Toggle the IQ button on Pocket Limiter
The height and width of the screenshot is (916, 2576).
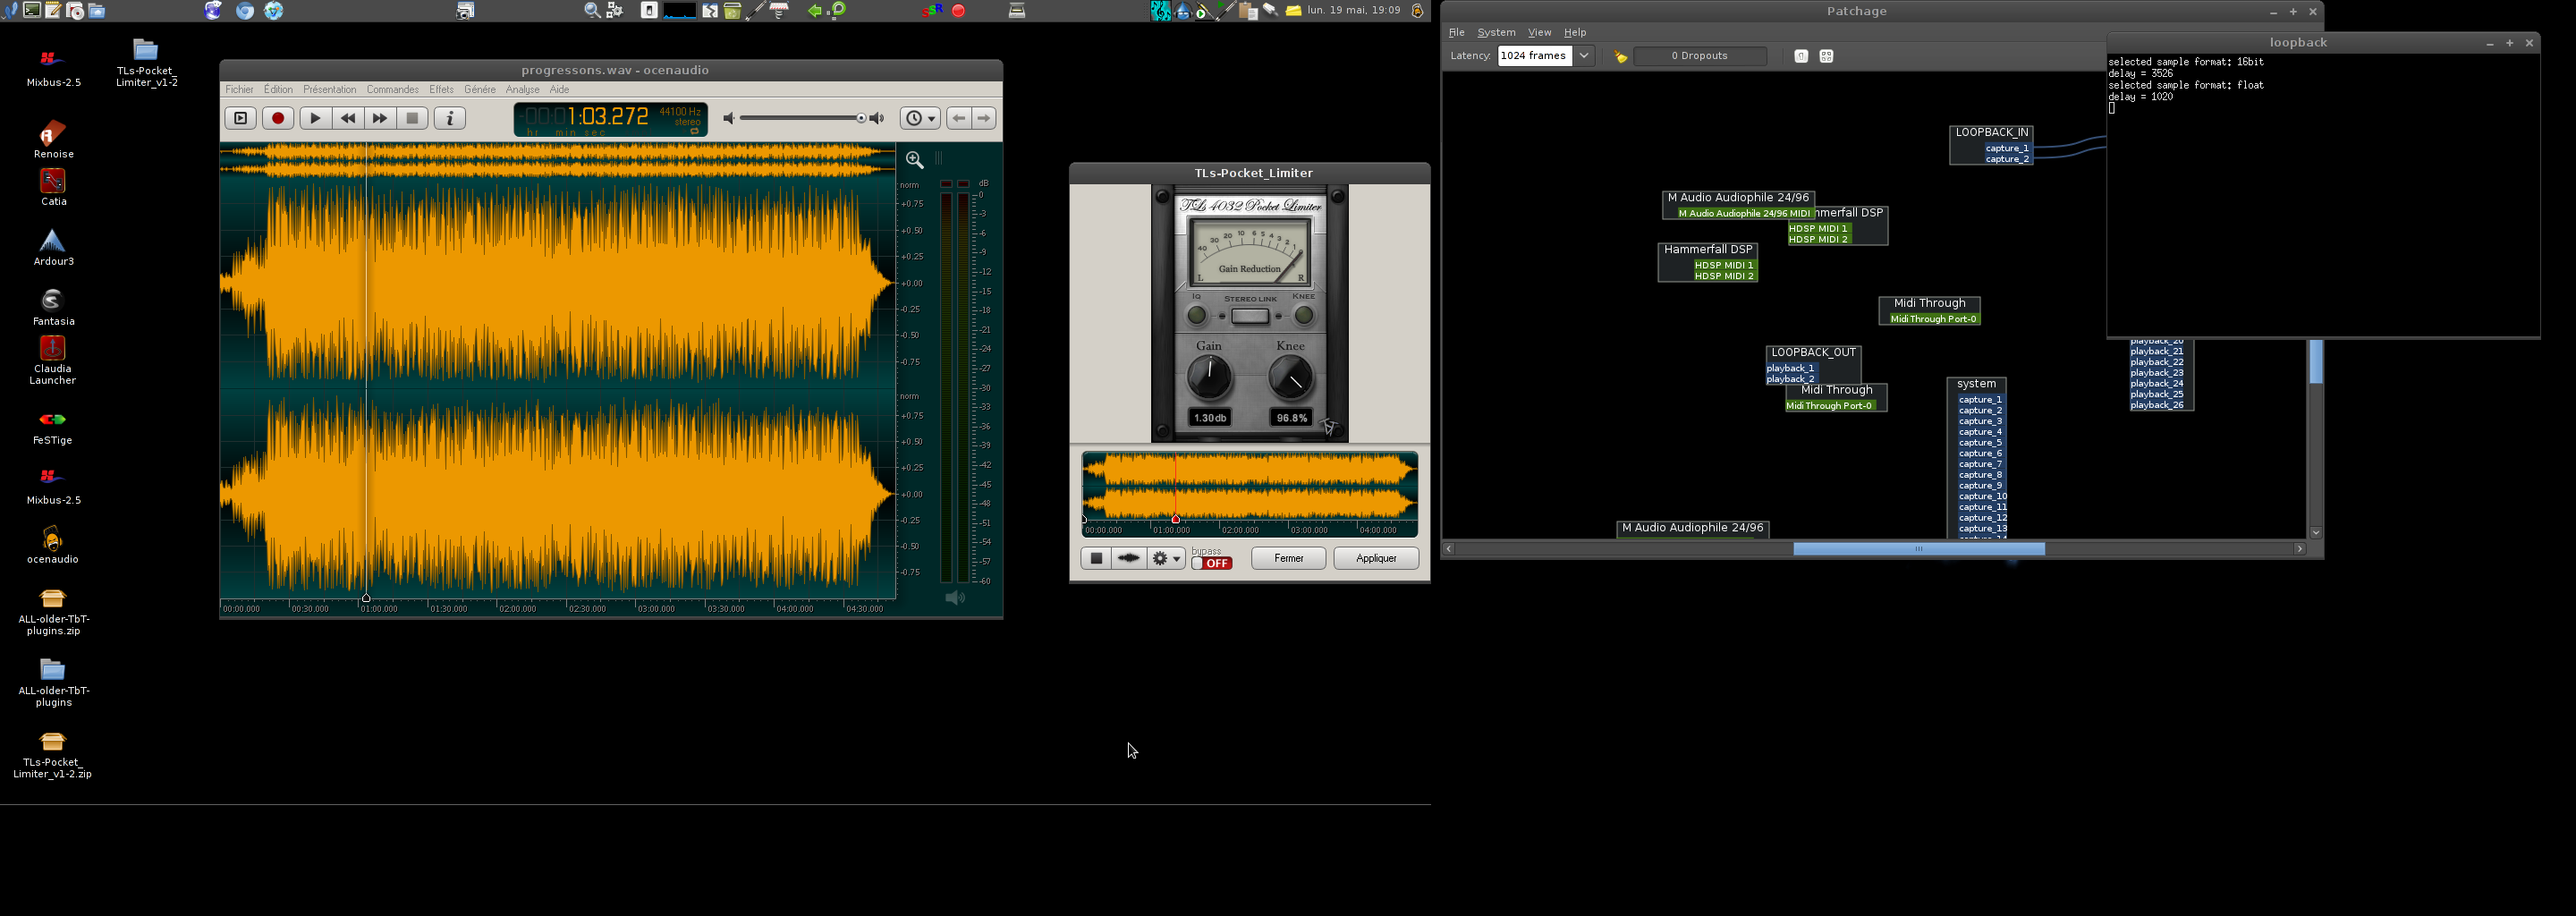[1196, 316]
